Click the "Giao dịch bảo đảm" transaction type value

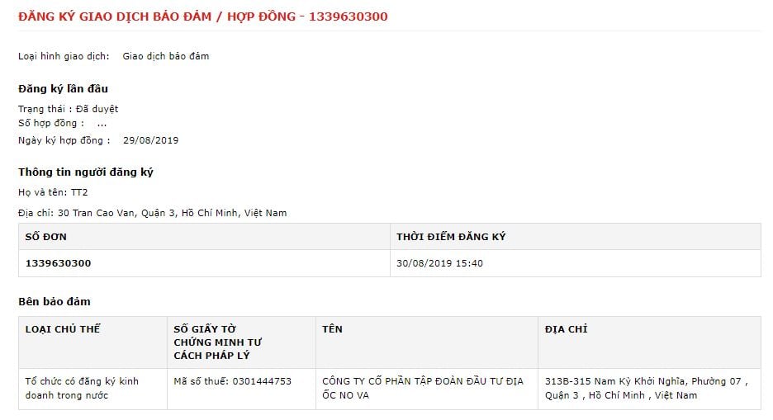pyautogui.click(x=165, y=56)
